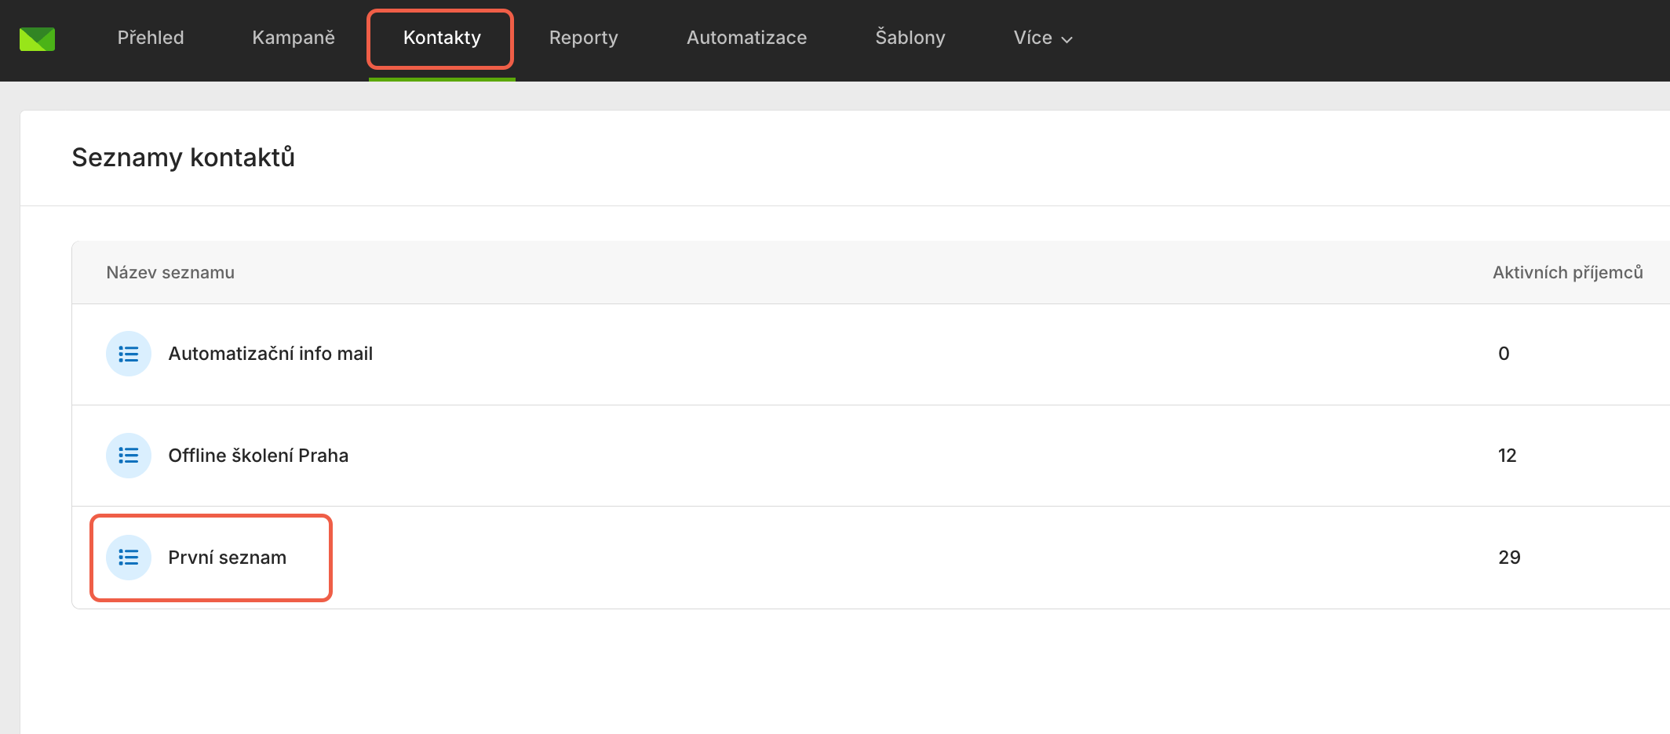Open the Offline školení Praha list
Viewport: 1670px width, 734px height.
click(x=258, y=456)
